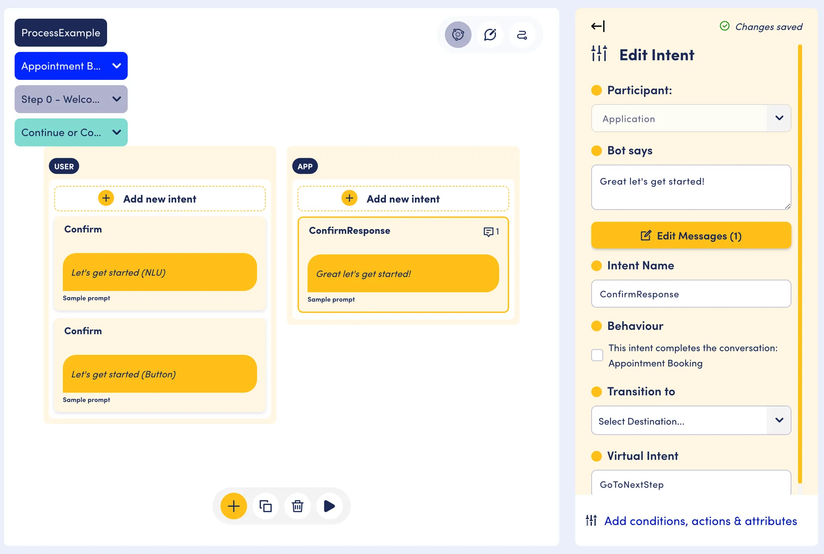Expand the Continue or Co... dropdown
The image size is (824, 554).
click(x=71, y=132)
